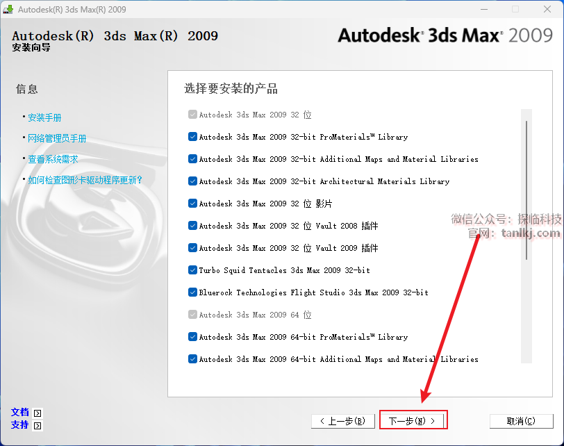The width and height of the screenshot is (564, 446).
Task: Click the 文档 link
Action: (x=19, y=412)
